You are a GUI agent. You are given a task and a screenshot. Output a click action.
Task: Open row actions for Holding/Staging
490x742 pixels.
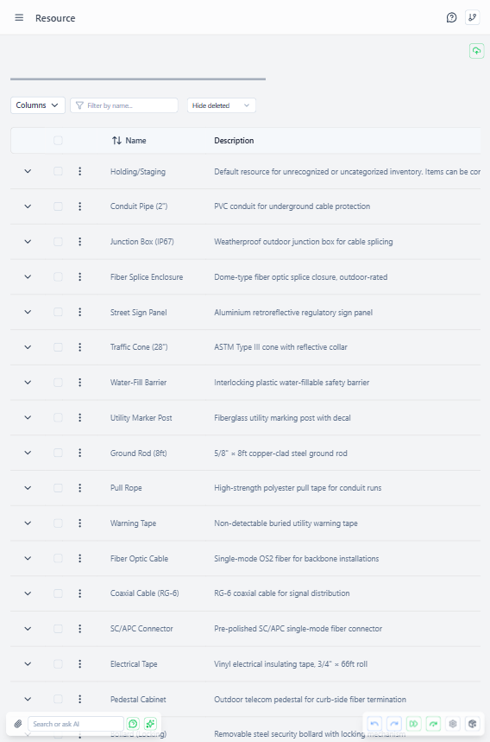tap(80, 171)
